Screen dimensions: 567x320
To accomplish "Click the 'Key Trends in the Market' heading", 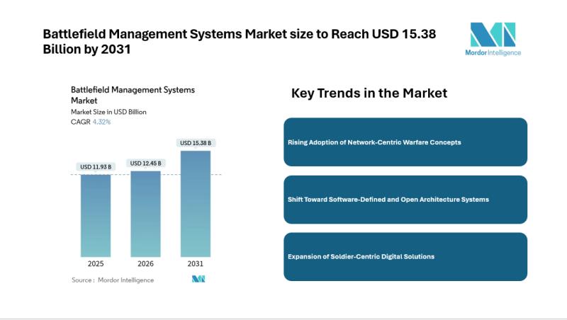I will coord(369,93).
